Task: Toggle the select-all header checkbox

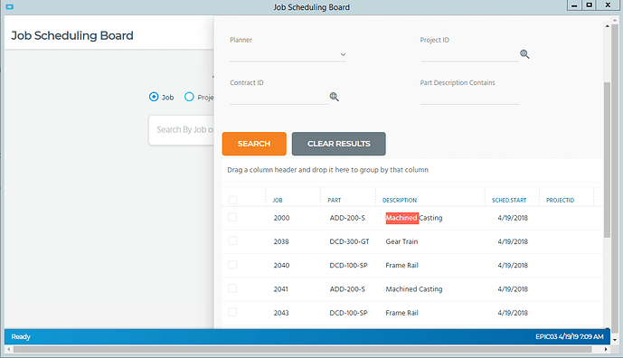Action: point(232,200)
